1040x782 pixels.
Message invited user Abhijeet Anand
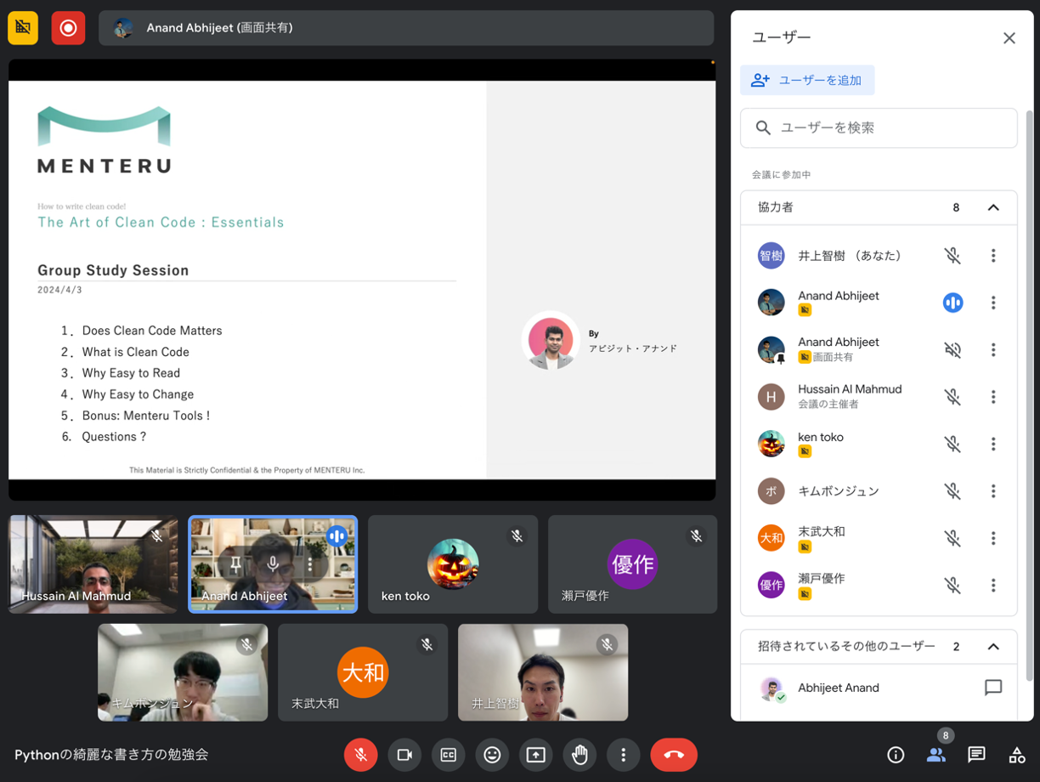(992, 688)
